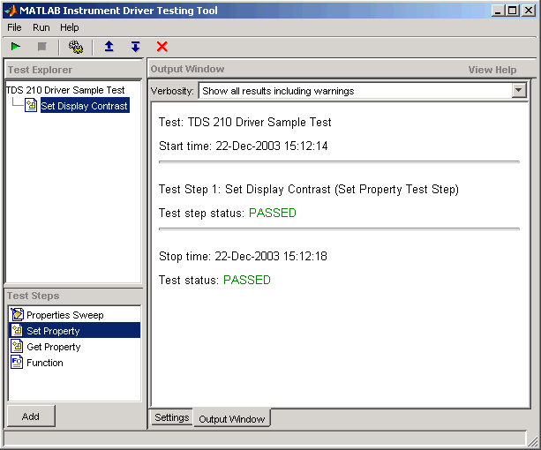Click the window resize grip corner
The width and height of the screenshot is (541, 450).
tap(533, 440)
